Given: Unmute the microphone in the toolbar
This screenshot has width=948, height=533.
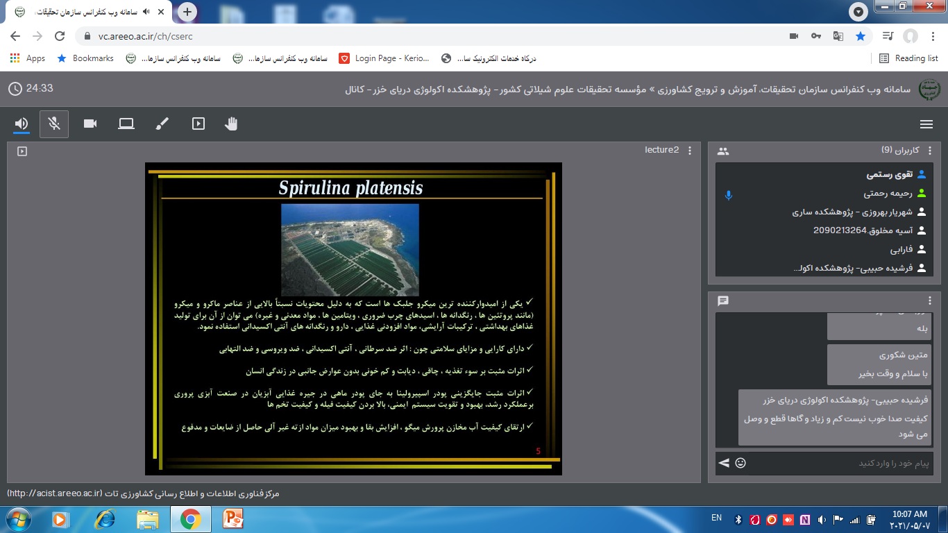Looking at the screenshot, I should click(x=54, y=124).
